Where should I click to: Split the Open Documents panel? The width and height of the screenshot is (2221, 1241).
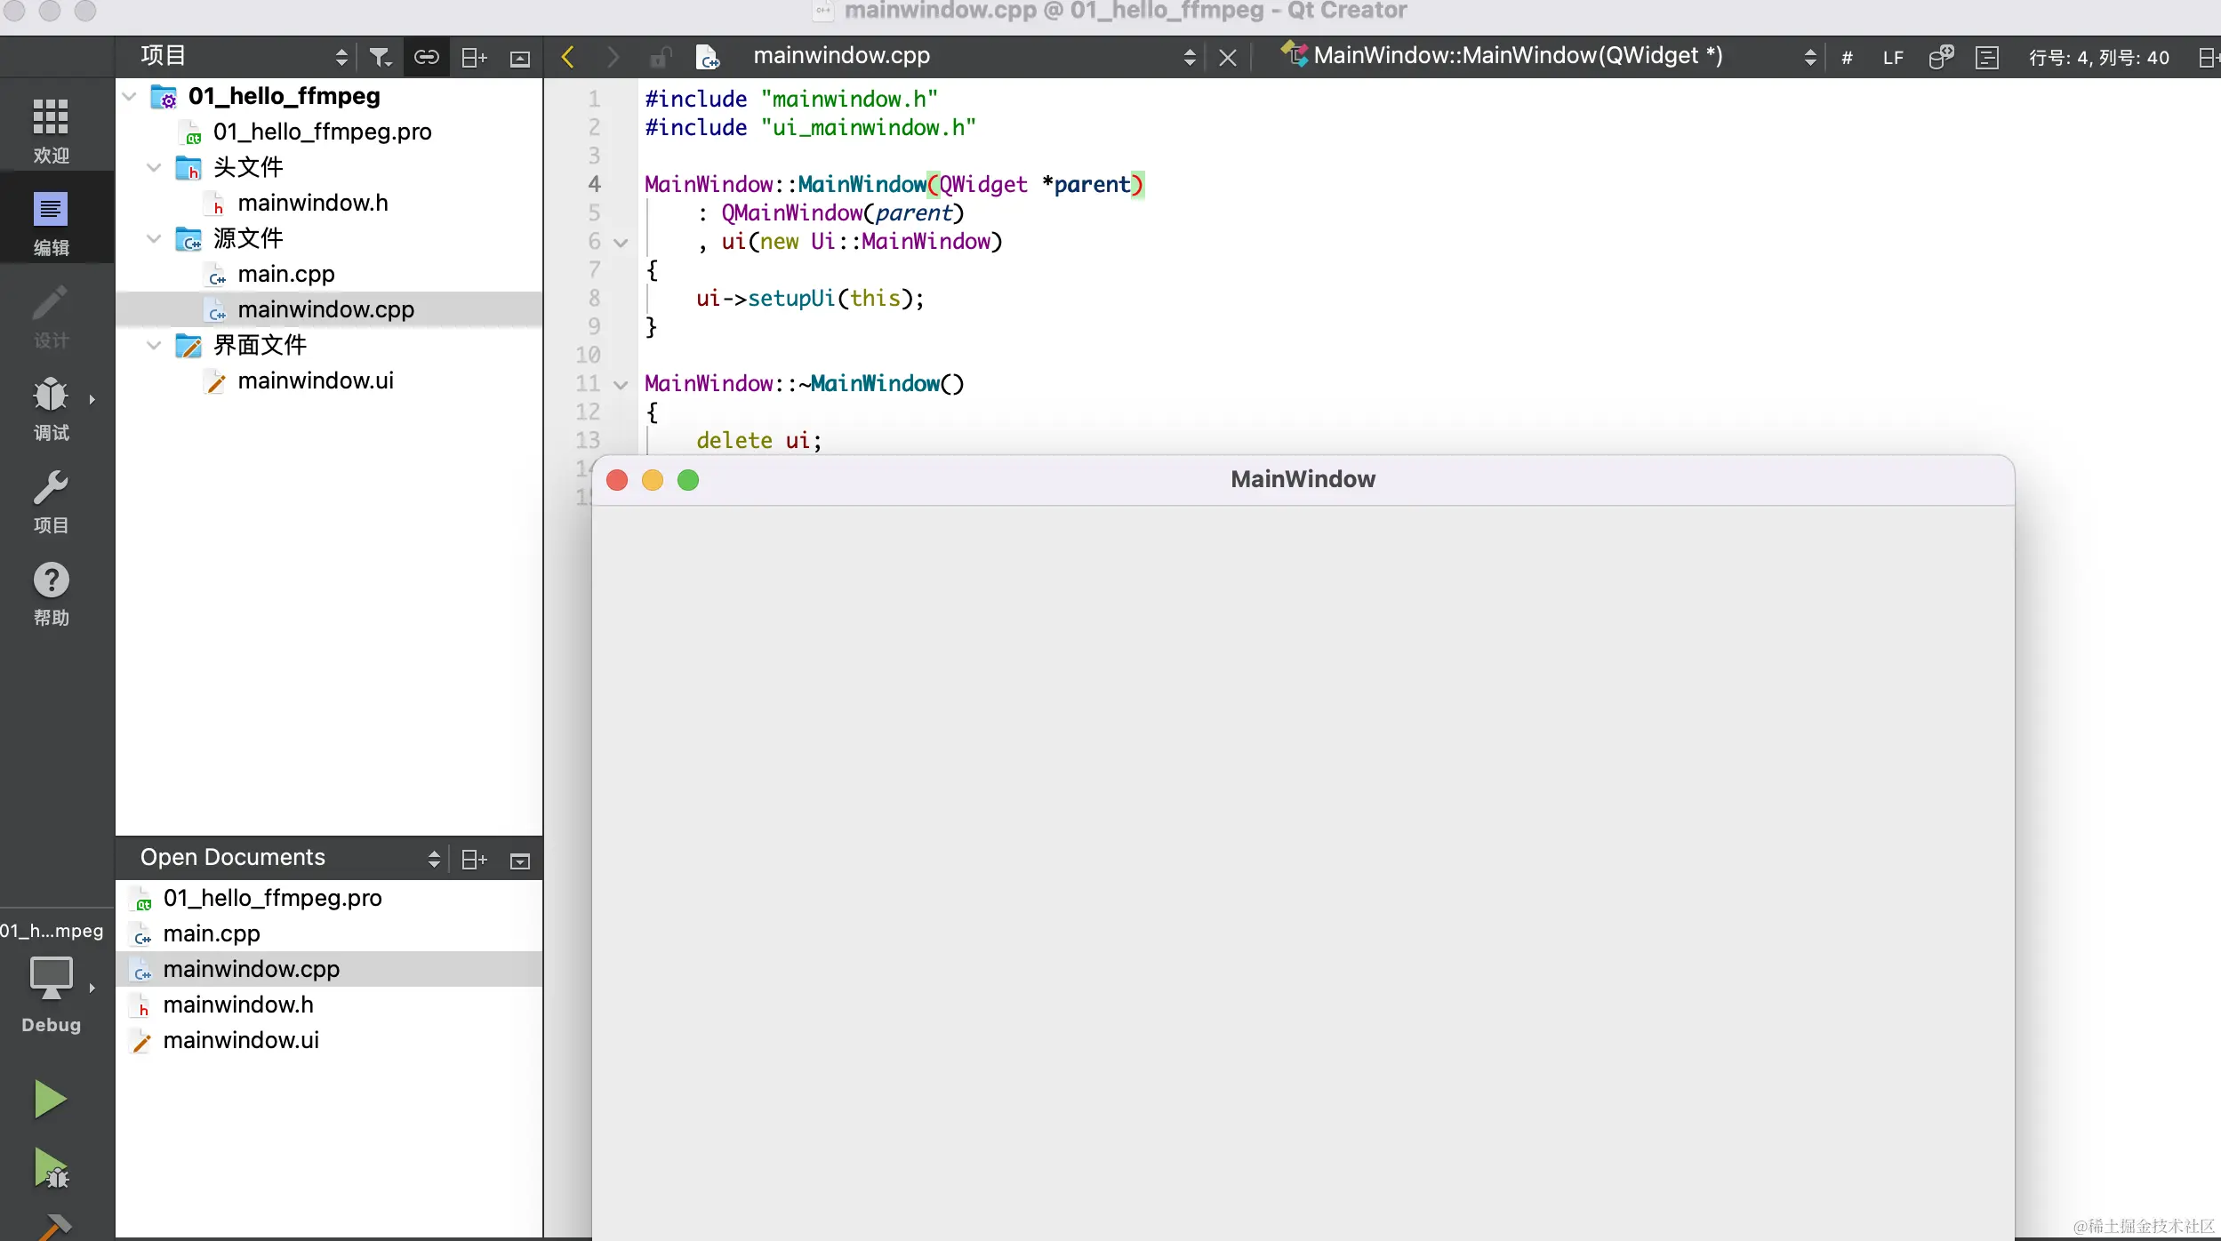(x=474, y=859)
